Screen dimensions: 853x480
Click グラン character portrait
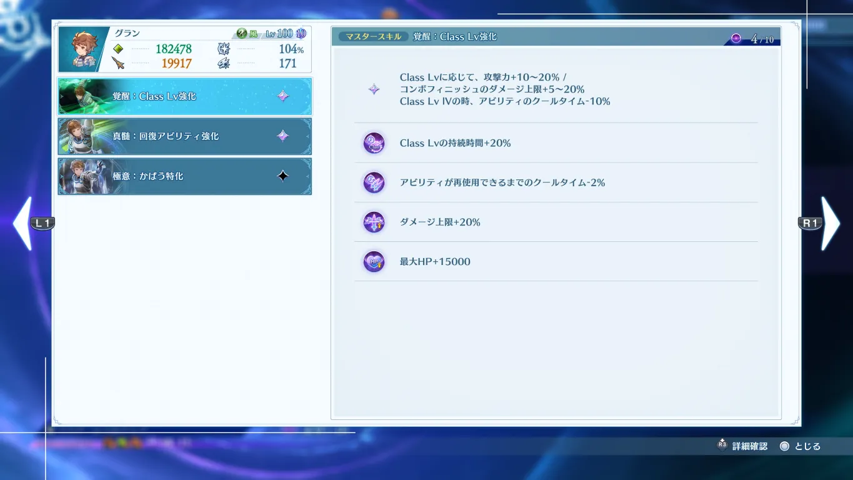pos(84,49)
